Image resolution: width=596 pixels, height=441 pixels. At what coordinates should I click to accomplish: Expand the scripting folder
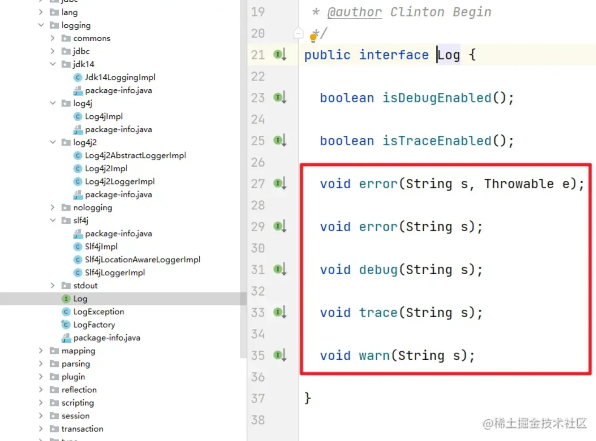click(41, 403)
